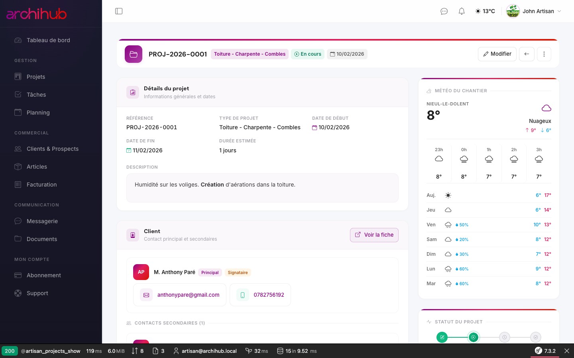Viewport: 574px width, 358px height.
Task: Click the notification bell icon
Action: click(x=462, y=11)
